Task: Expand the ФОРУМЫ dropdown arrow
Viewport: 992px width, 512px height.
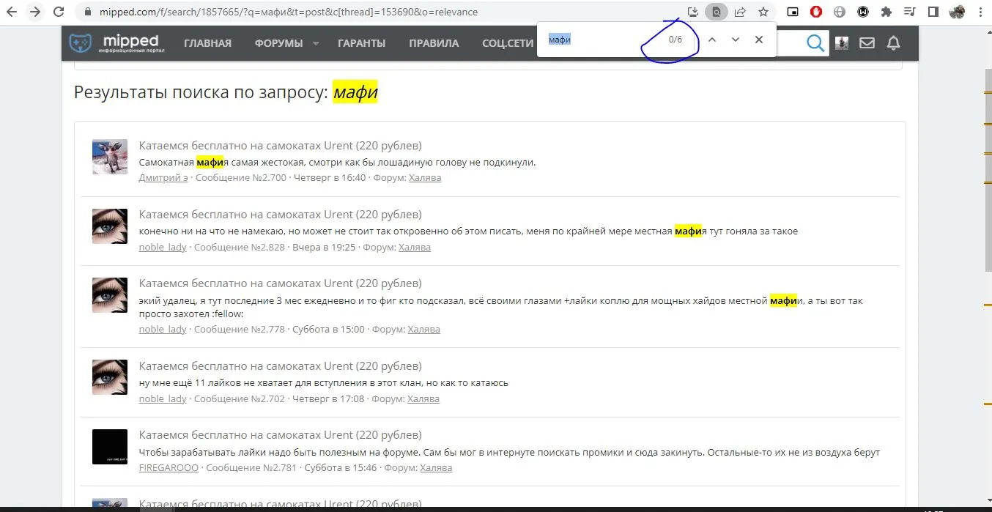Action: [316, 44]
